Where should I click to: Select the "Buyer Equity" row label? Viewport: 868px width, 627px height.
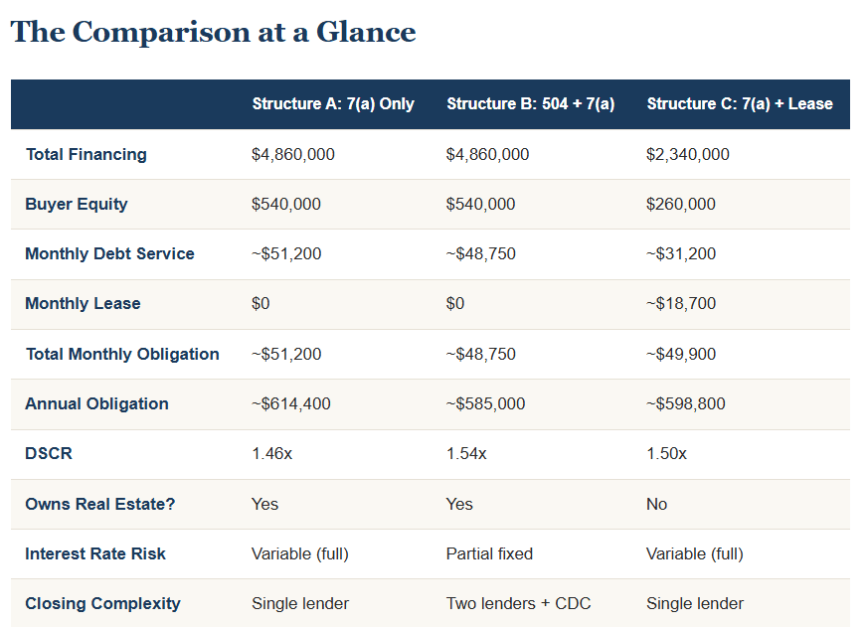point(77,204)
